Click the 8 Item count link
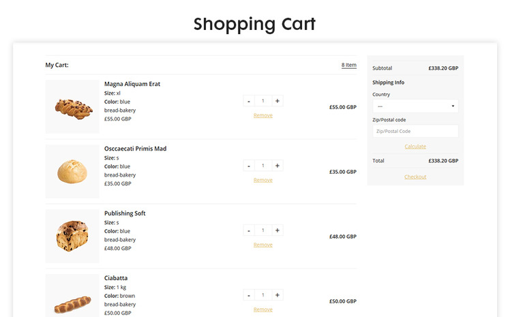Image resolution: width=510 pixels, height=317 pixels. point(348,65)
